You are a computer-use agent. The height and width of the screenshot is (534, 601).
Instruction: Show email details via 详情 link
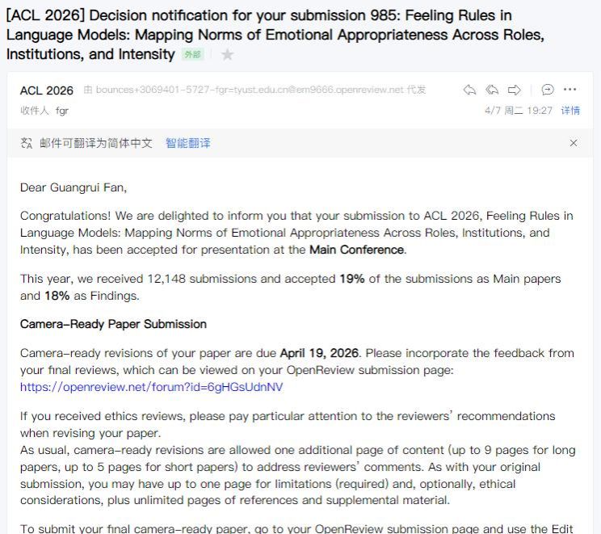coord(570,111)
